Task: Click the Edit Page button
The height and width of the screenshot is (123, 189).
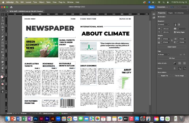Action: click(x=172, y=58)
